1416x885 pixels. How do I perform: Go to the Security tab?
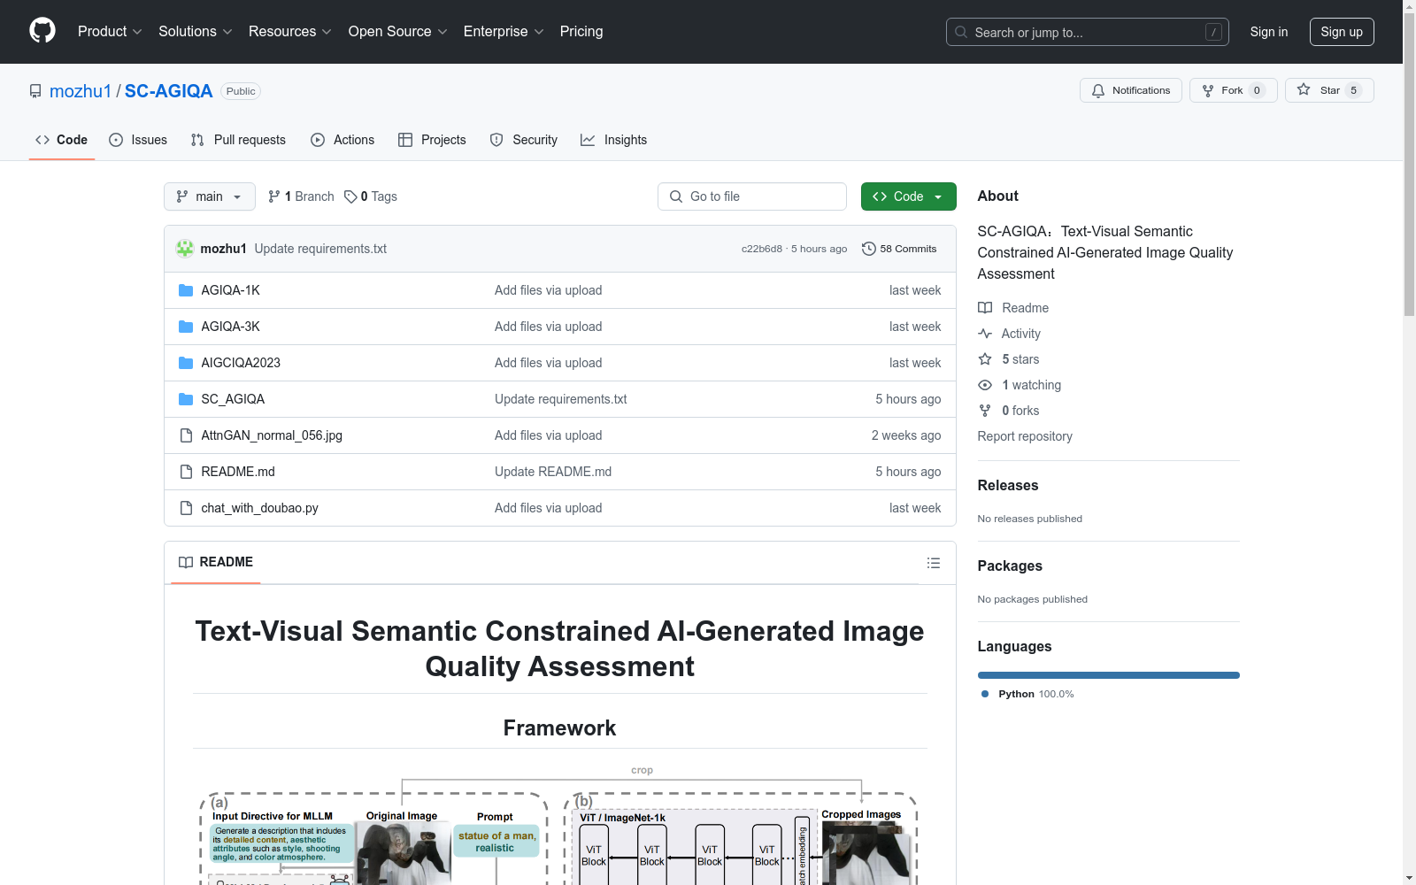pos(524,140)
